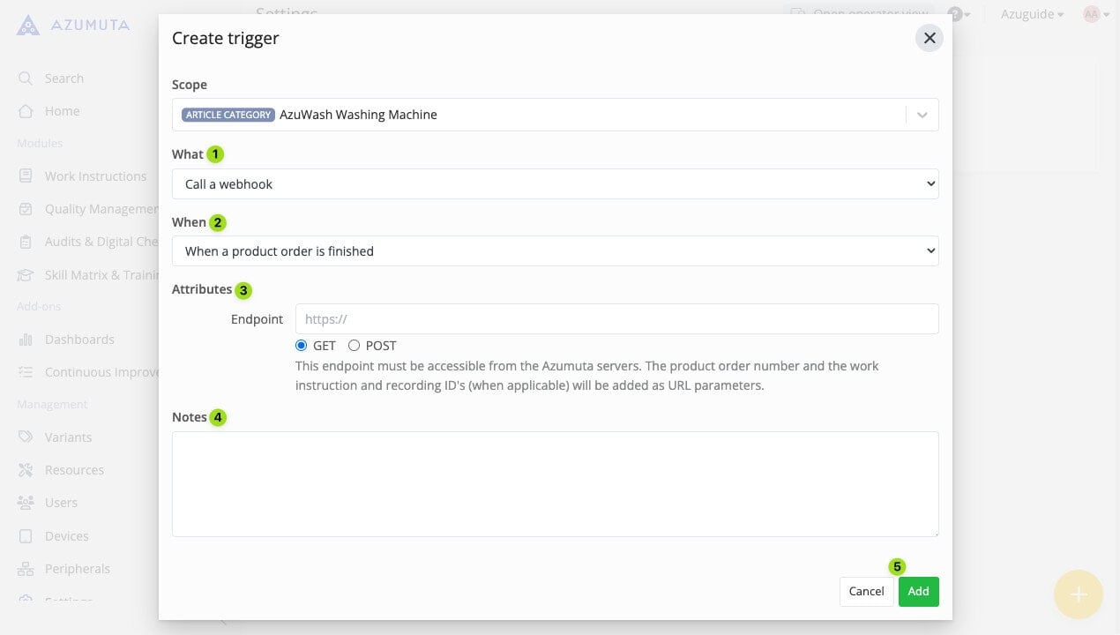Select the POST radio button
The width and height of the screenshot is (1120, 635).
coord(355,346)
